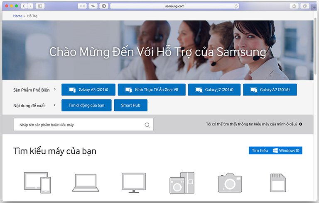
Task: Show all tabs overview
Action: click(x=305, y=6)
